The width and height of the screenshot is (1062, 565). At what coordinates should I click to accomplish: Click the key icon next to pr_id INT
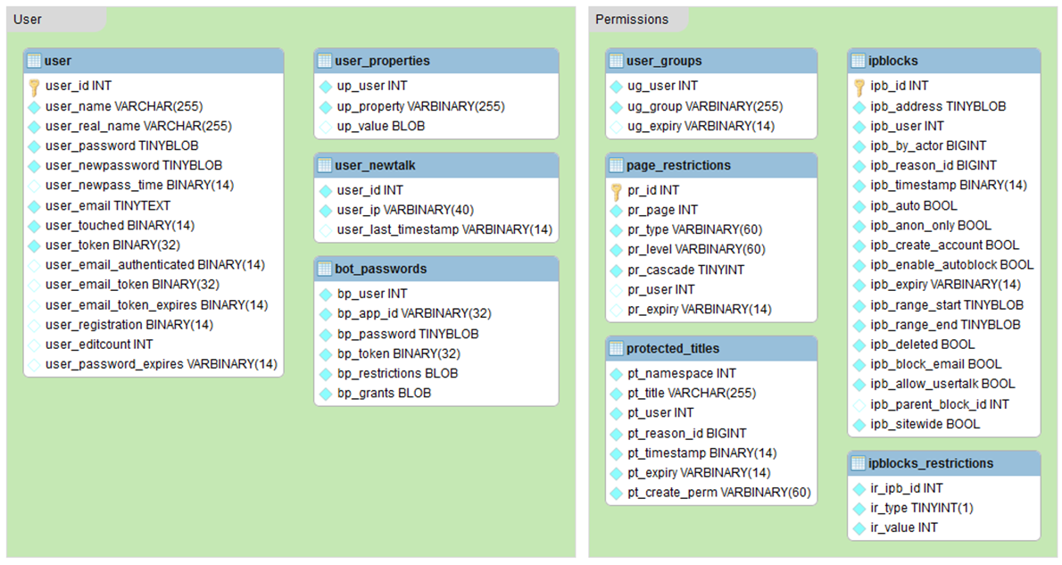[617, 190]
